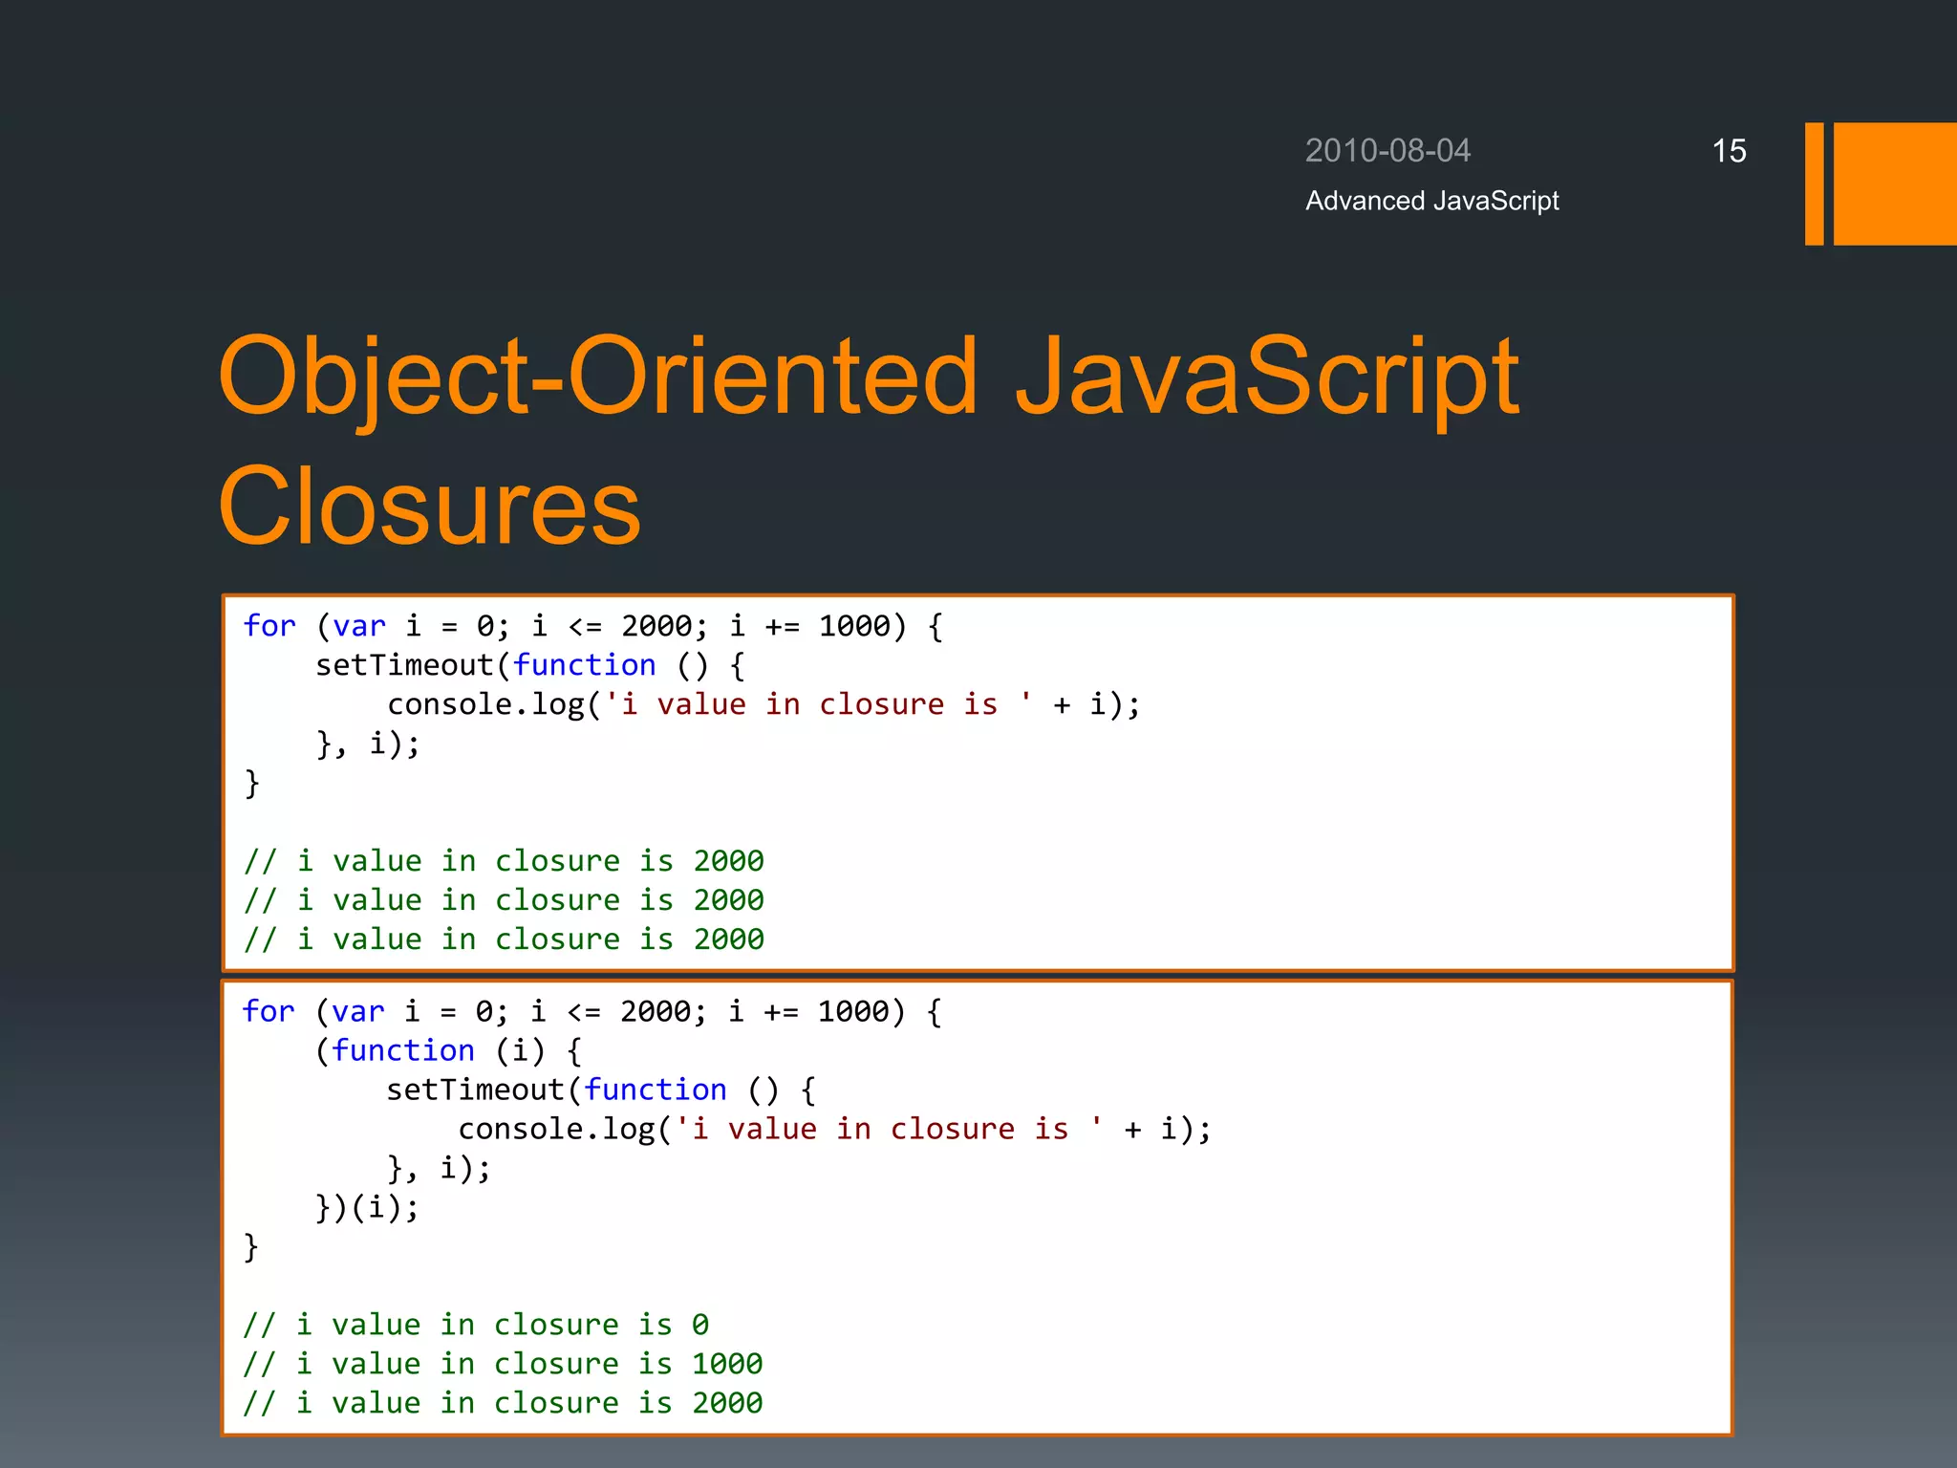Click the 'Advanced JavaScript' footer text

(x=1431, y=201)
